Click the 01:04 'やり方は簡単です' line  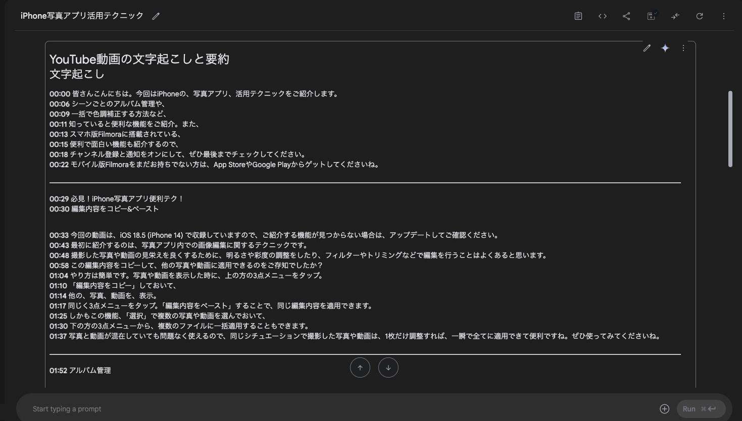187,276
